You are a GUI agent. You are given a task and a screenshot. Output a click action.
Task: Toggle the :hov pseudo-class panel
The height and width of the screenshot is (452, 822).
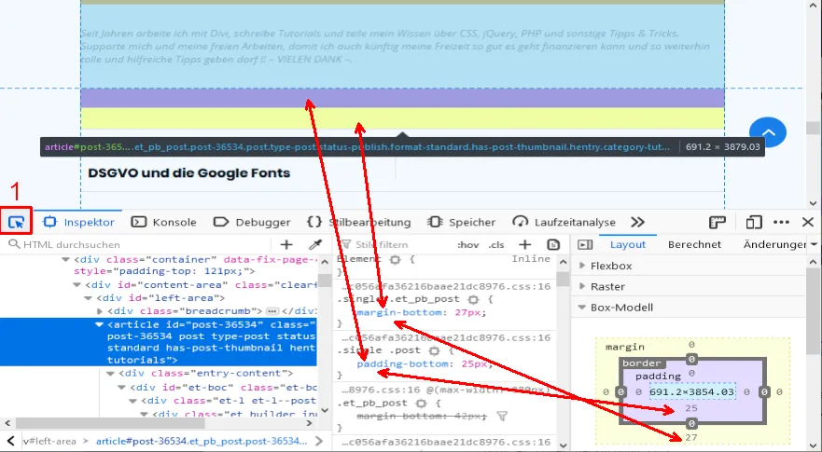point(467,244)
